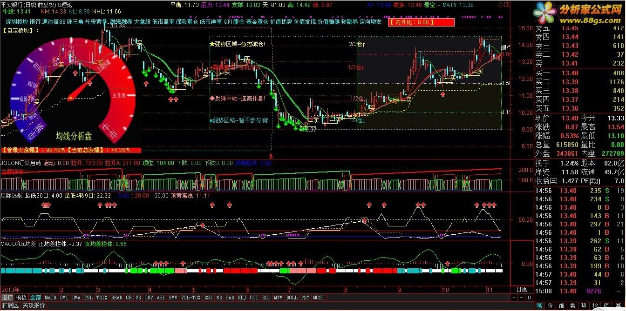Select the VOL-TDX indicator
Screen dimensions: 626x311
191,298
